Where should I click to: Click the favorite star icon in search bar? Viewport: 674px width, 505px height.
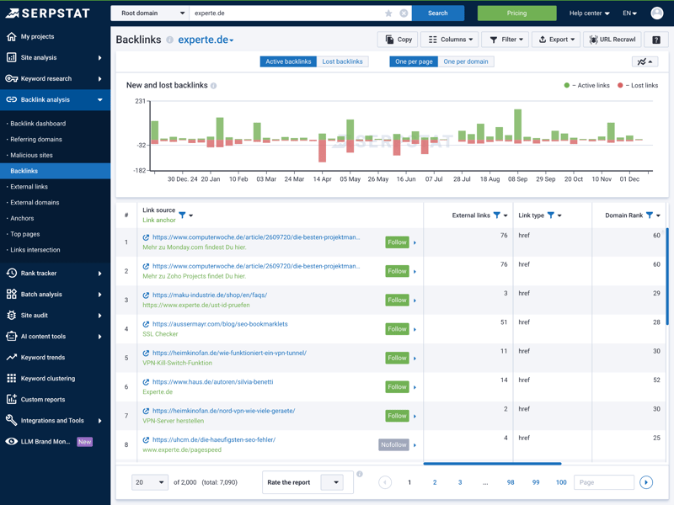[388, 13]
